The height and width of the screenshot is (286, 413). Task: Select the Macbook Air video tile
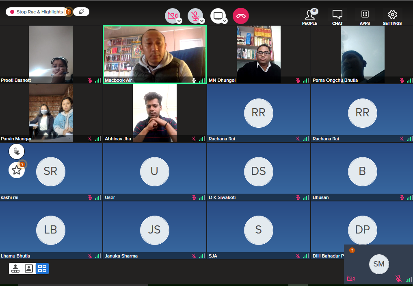pyautogui.click(x=155, y=55)
